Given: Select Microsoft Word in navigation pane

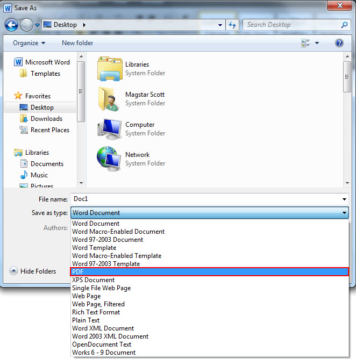Looking at the screenshot, I should pos(42,62).
